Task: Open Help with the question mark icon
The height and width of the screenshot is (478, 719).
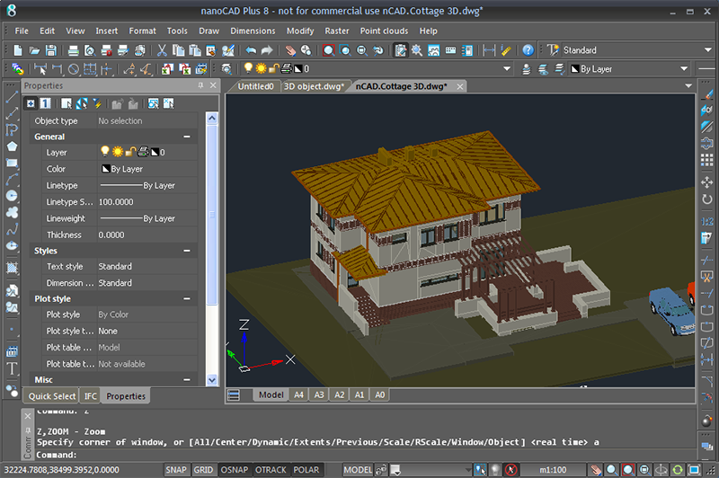Action: [x=528, y=50]
